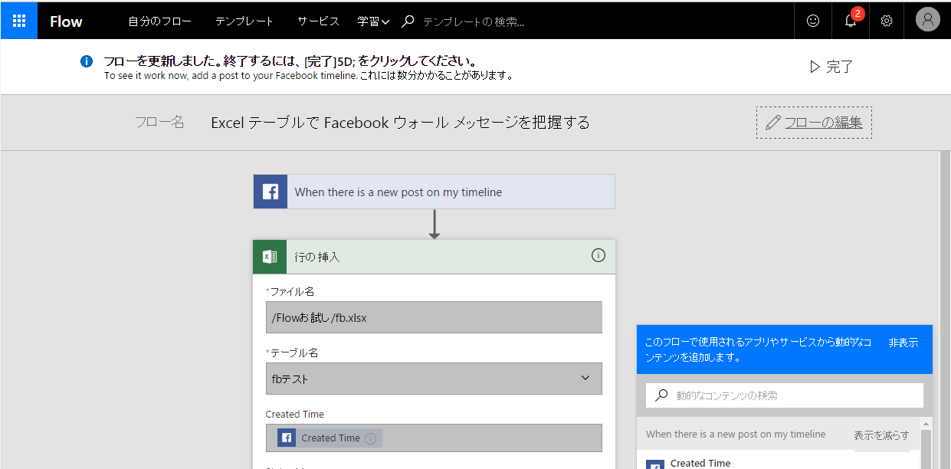Click the page vertical scrollbar
The width and height of the screenshot is (951, 469).
(945, 310)
